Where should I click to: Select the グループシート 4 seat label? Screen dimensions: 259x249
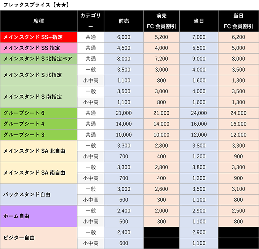coord(39,124)
